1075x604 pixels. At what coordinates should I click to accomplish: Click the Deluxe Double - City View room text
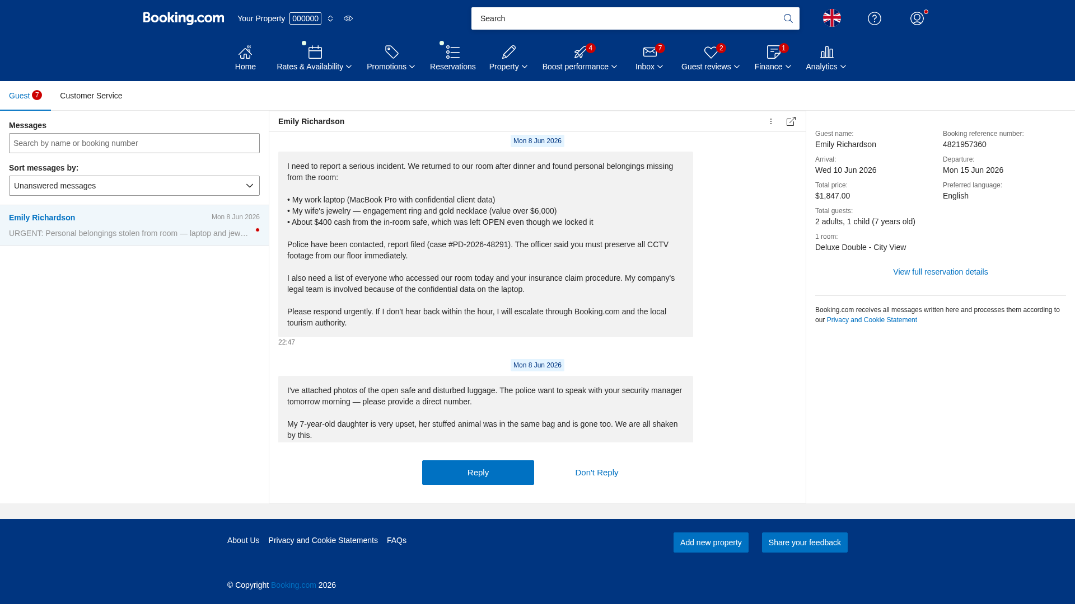click(x=861, y=247)
